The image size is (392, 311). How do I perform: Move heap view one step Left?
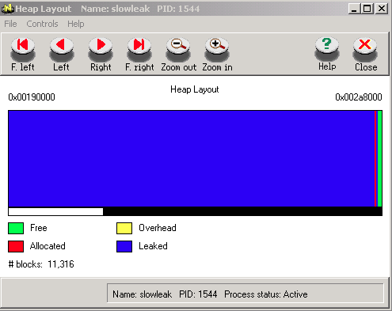[x=61, y=54]
